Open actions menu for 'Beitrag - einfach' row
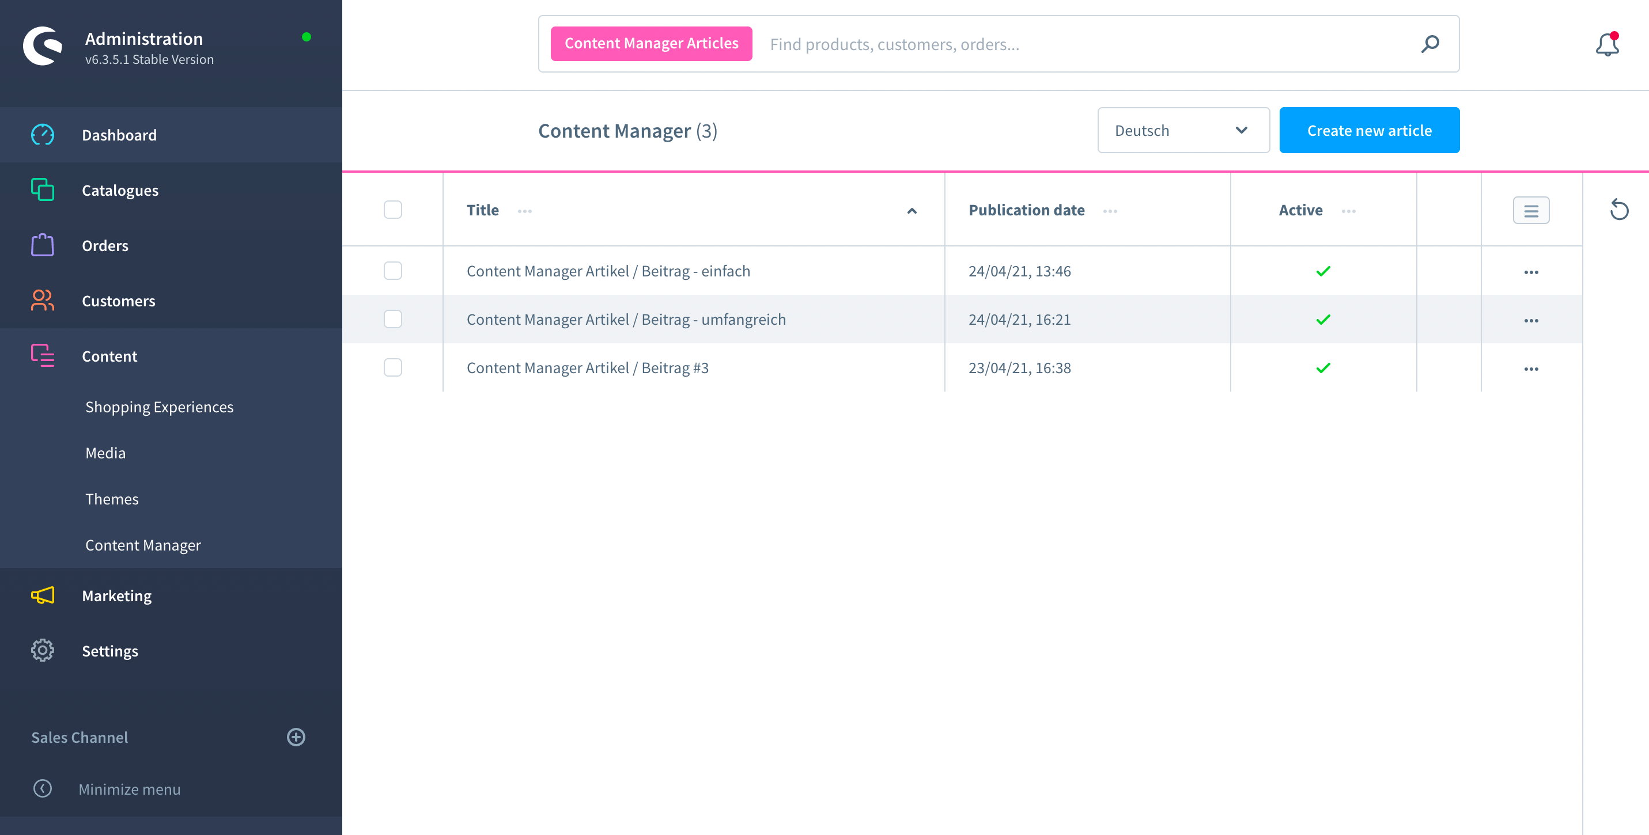Image resolution: width=1649 pixels, height=835 pixels. [x=1530, y=272]
